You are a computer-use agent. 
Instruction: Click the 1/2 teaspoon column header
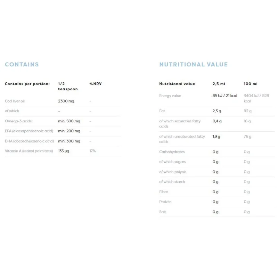coord(68,86)
